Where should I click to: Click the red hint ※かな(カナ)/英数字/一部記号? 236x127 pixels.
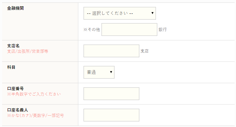click(36, 115)
